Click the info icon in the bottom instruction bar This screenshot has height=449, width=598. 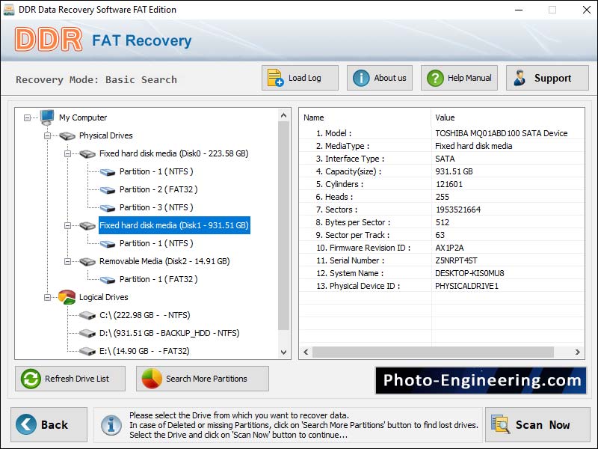(111, 424)
